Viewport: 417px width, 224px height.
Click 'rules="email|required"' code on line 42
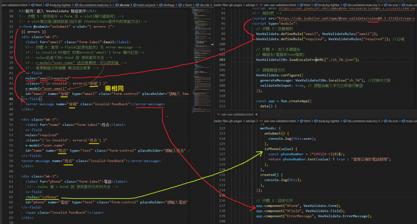click(48, 78)
